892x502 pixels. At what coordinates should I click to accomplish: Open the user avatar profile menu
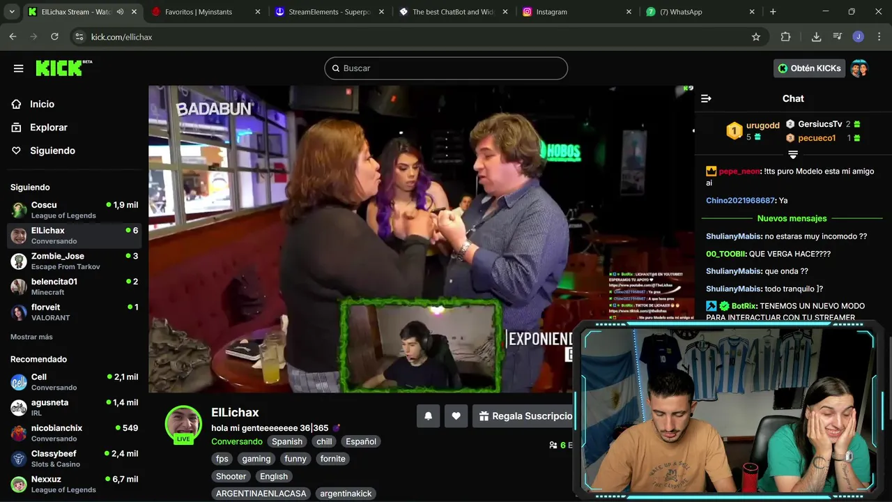pos(859,68)
